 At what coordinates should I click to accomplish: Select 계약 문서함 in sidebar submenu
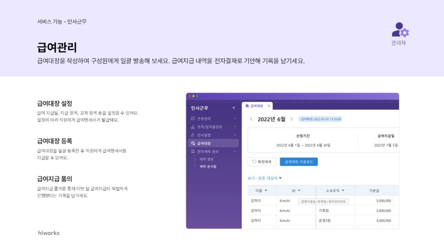[x=208, y=166]
